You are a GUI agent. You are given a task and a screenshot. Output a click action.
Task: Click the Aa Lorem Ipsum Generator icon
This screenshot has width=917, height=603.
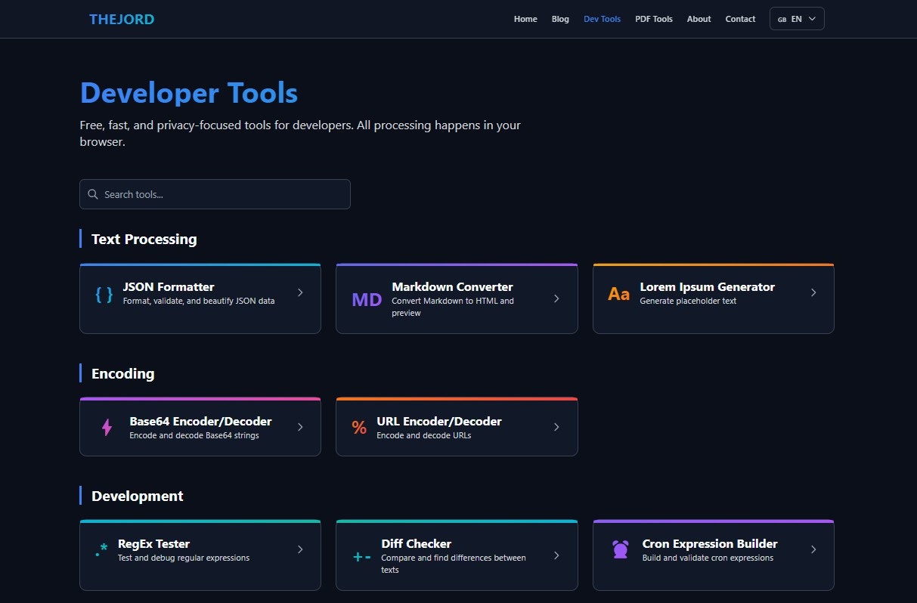click(618, 293)
